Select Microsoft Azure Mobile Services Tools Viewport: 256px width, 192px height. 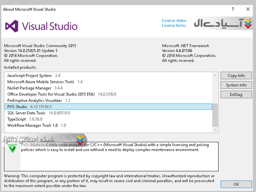coord(41,82)
